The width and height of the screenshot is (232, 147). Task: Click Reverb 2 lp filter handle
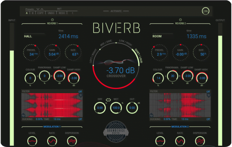coord(209,95)
